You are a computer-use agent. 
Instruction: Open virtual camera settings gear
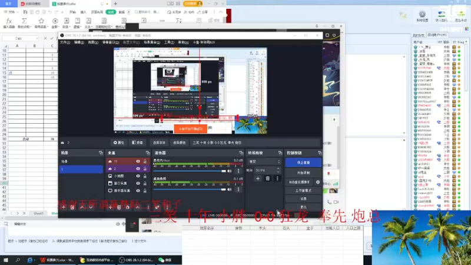click(x=318, y=182)
